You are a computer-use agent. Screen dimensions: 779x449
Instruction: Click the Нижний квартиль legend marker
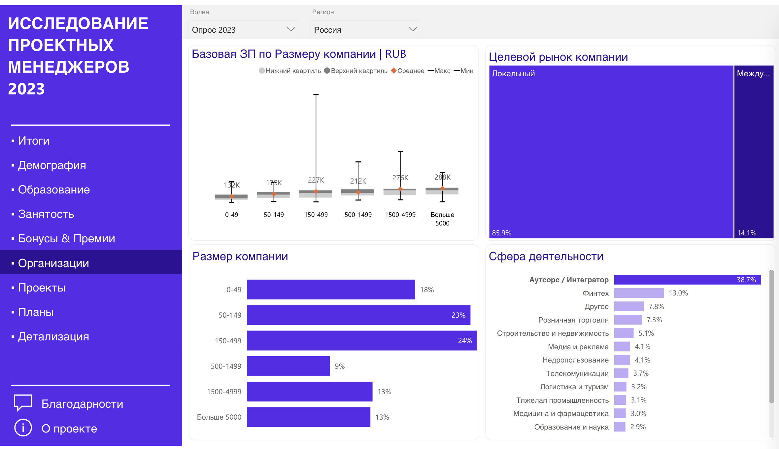click(x=262, y=71)
